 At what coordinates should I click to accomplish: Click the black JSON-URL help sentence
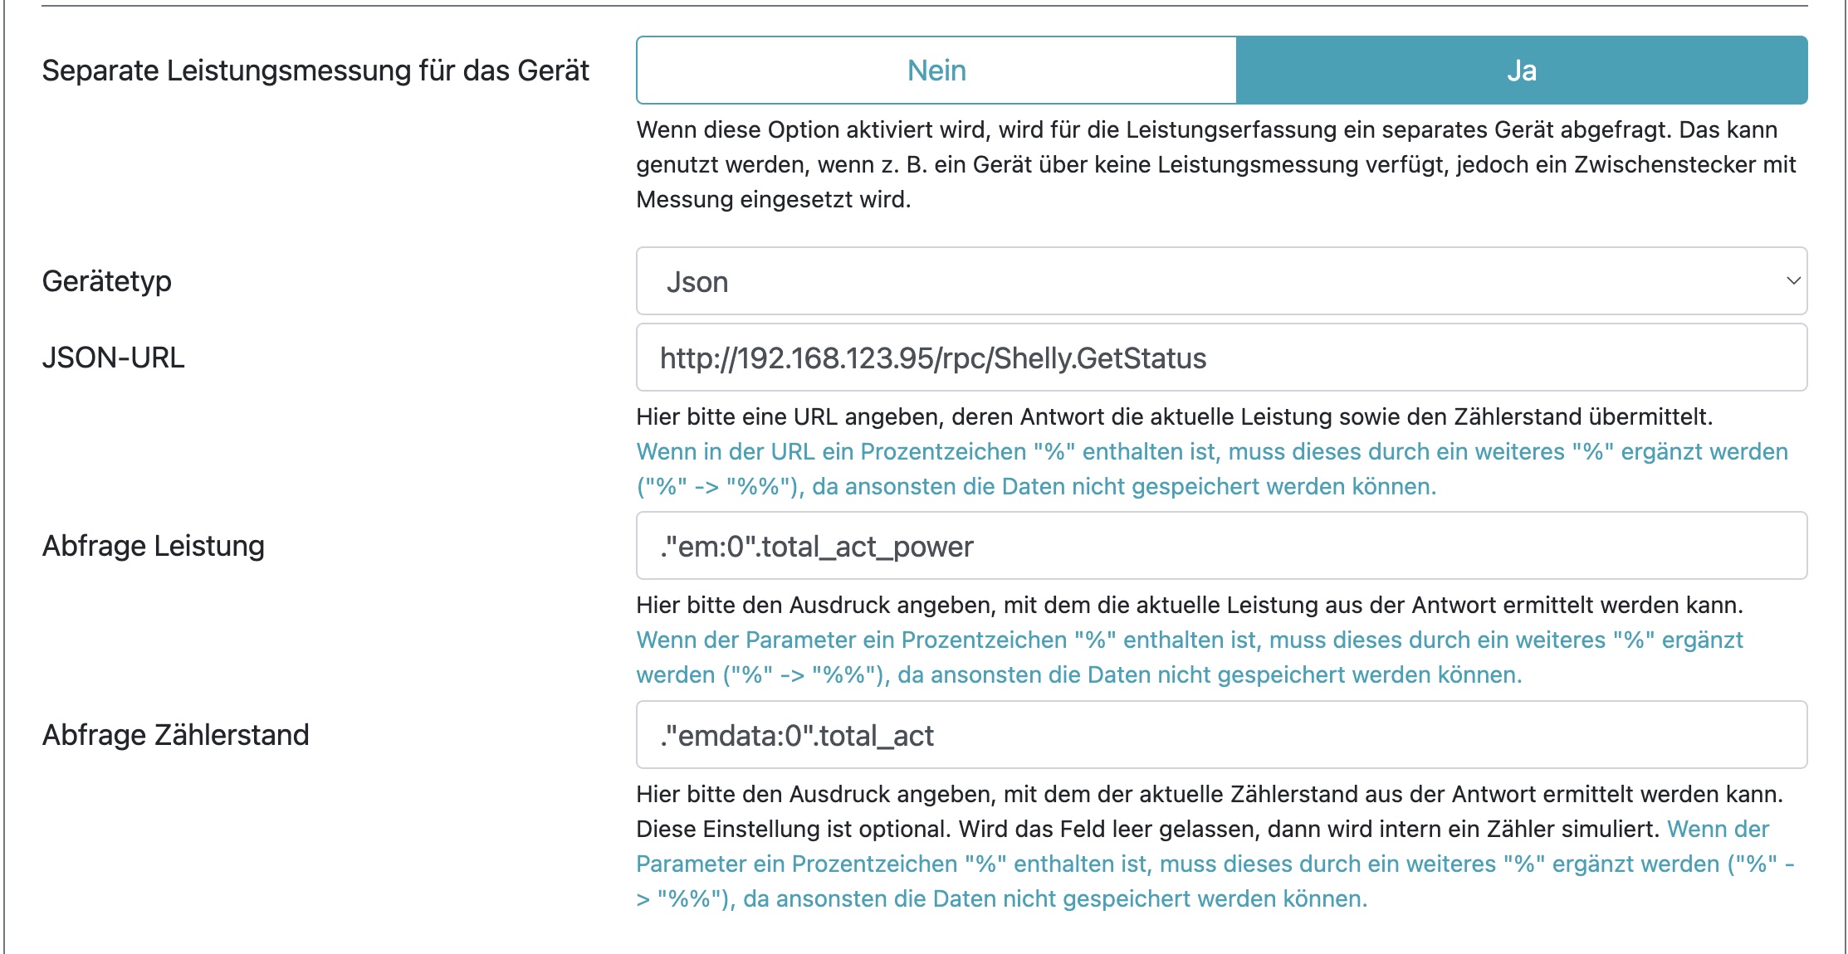point(1174,416)
